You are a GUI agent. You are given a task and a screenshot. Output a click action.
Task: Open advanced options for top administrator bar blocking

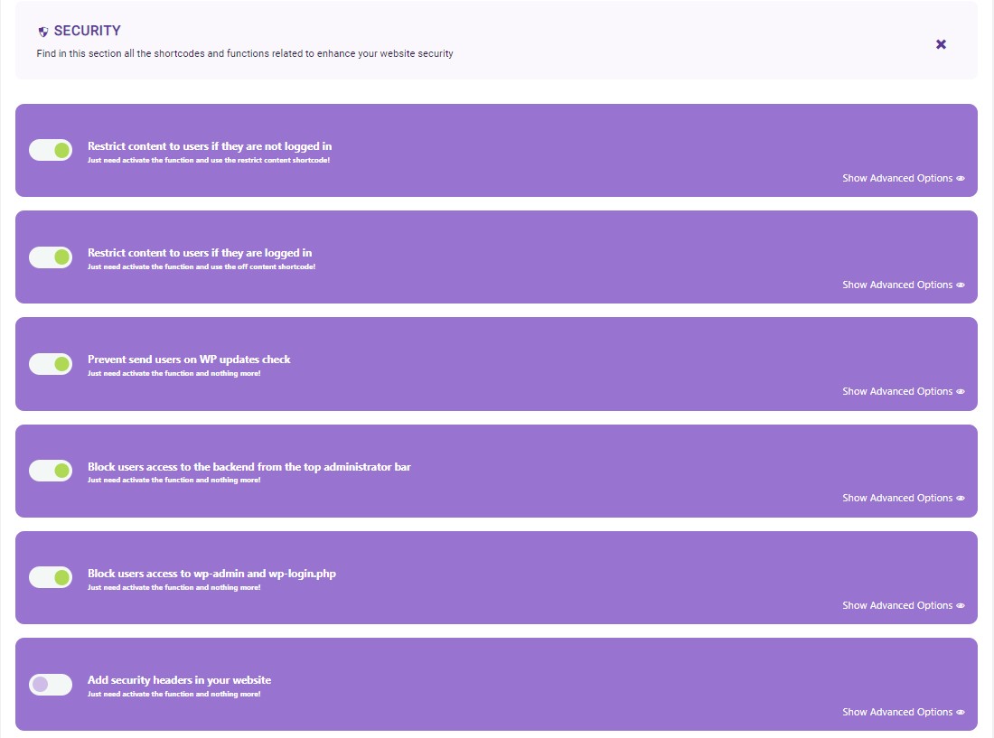[904, 498]
